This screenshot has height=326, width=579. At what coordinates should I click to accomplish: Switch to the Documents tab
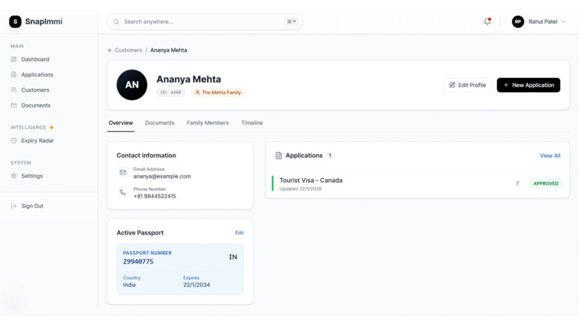click(159, 123)
